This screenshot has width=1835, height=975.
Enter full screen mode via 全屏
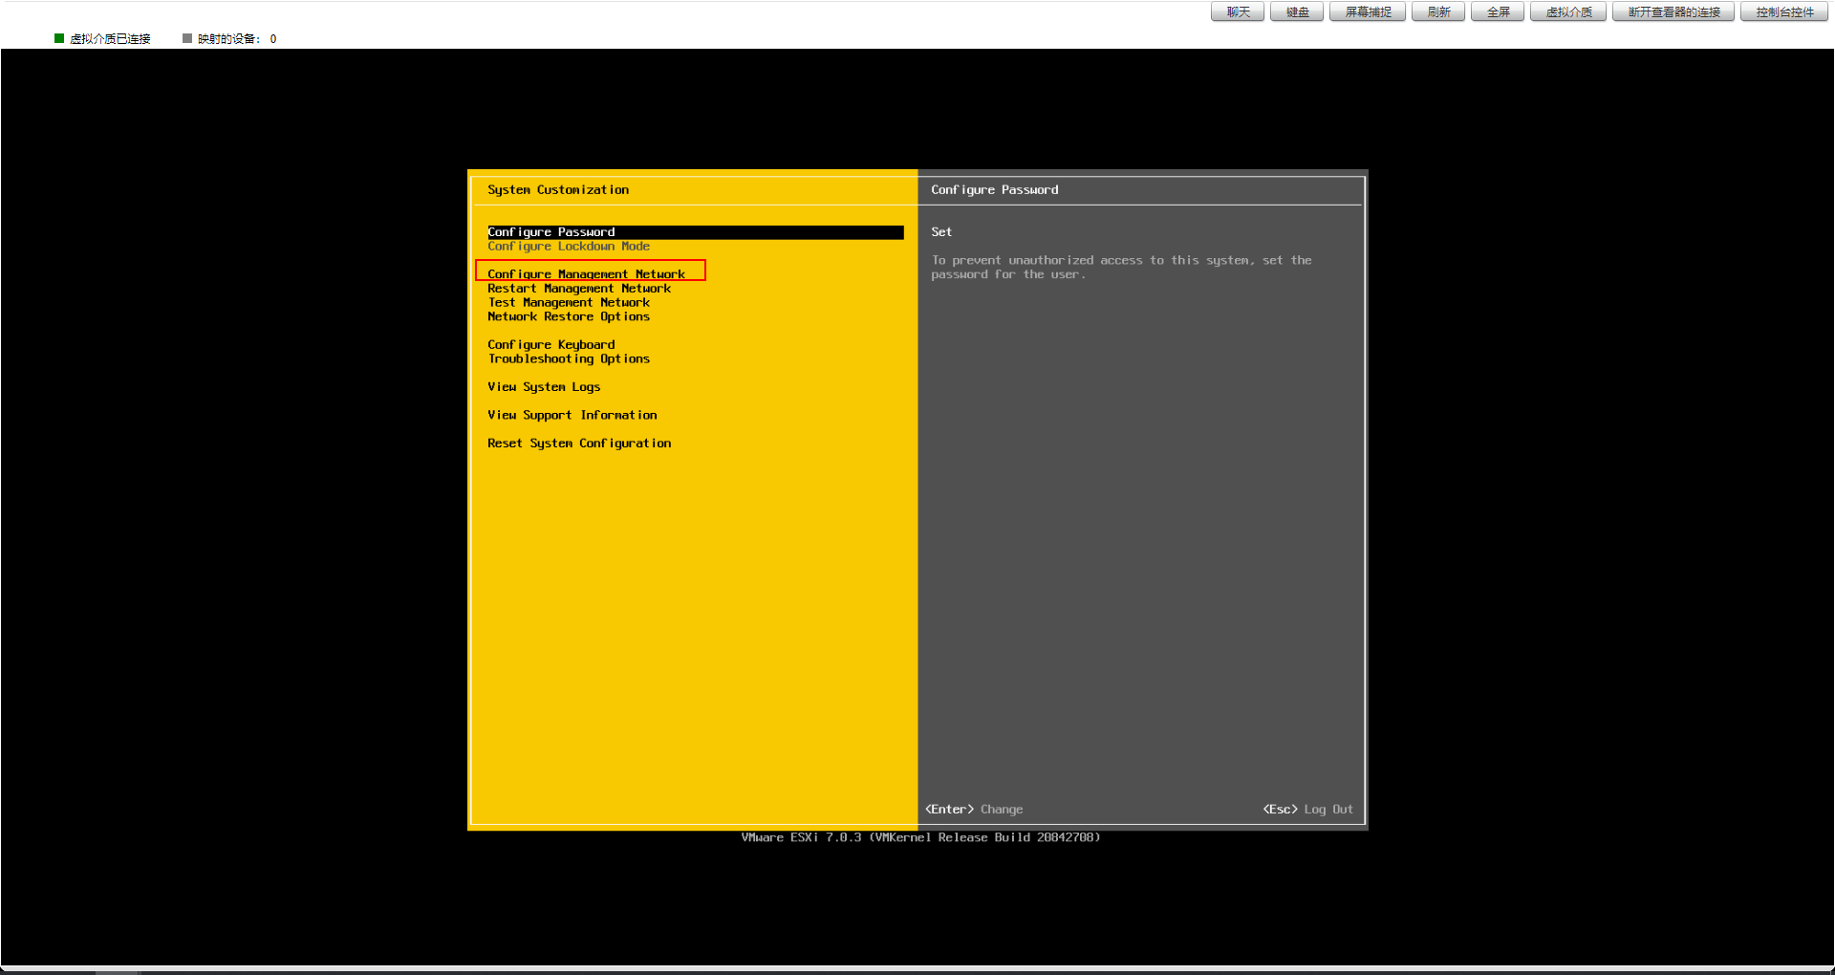click(x=1497, y=11)
